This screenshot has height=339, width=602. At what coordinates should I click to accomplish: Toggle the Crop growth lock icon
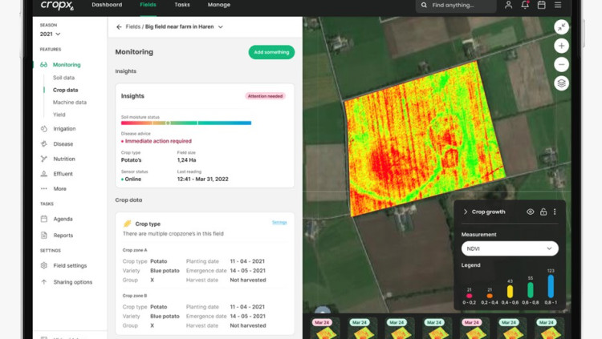click(543, 212)
